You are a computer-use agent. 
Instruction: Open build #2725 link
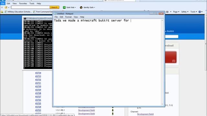point(38,103)
